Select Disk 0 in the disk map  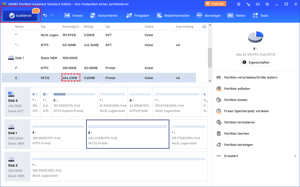pyautogui.click(x=17, y=102)
